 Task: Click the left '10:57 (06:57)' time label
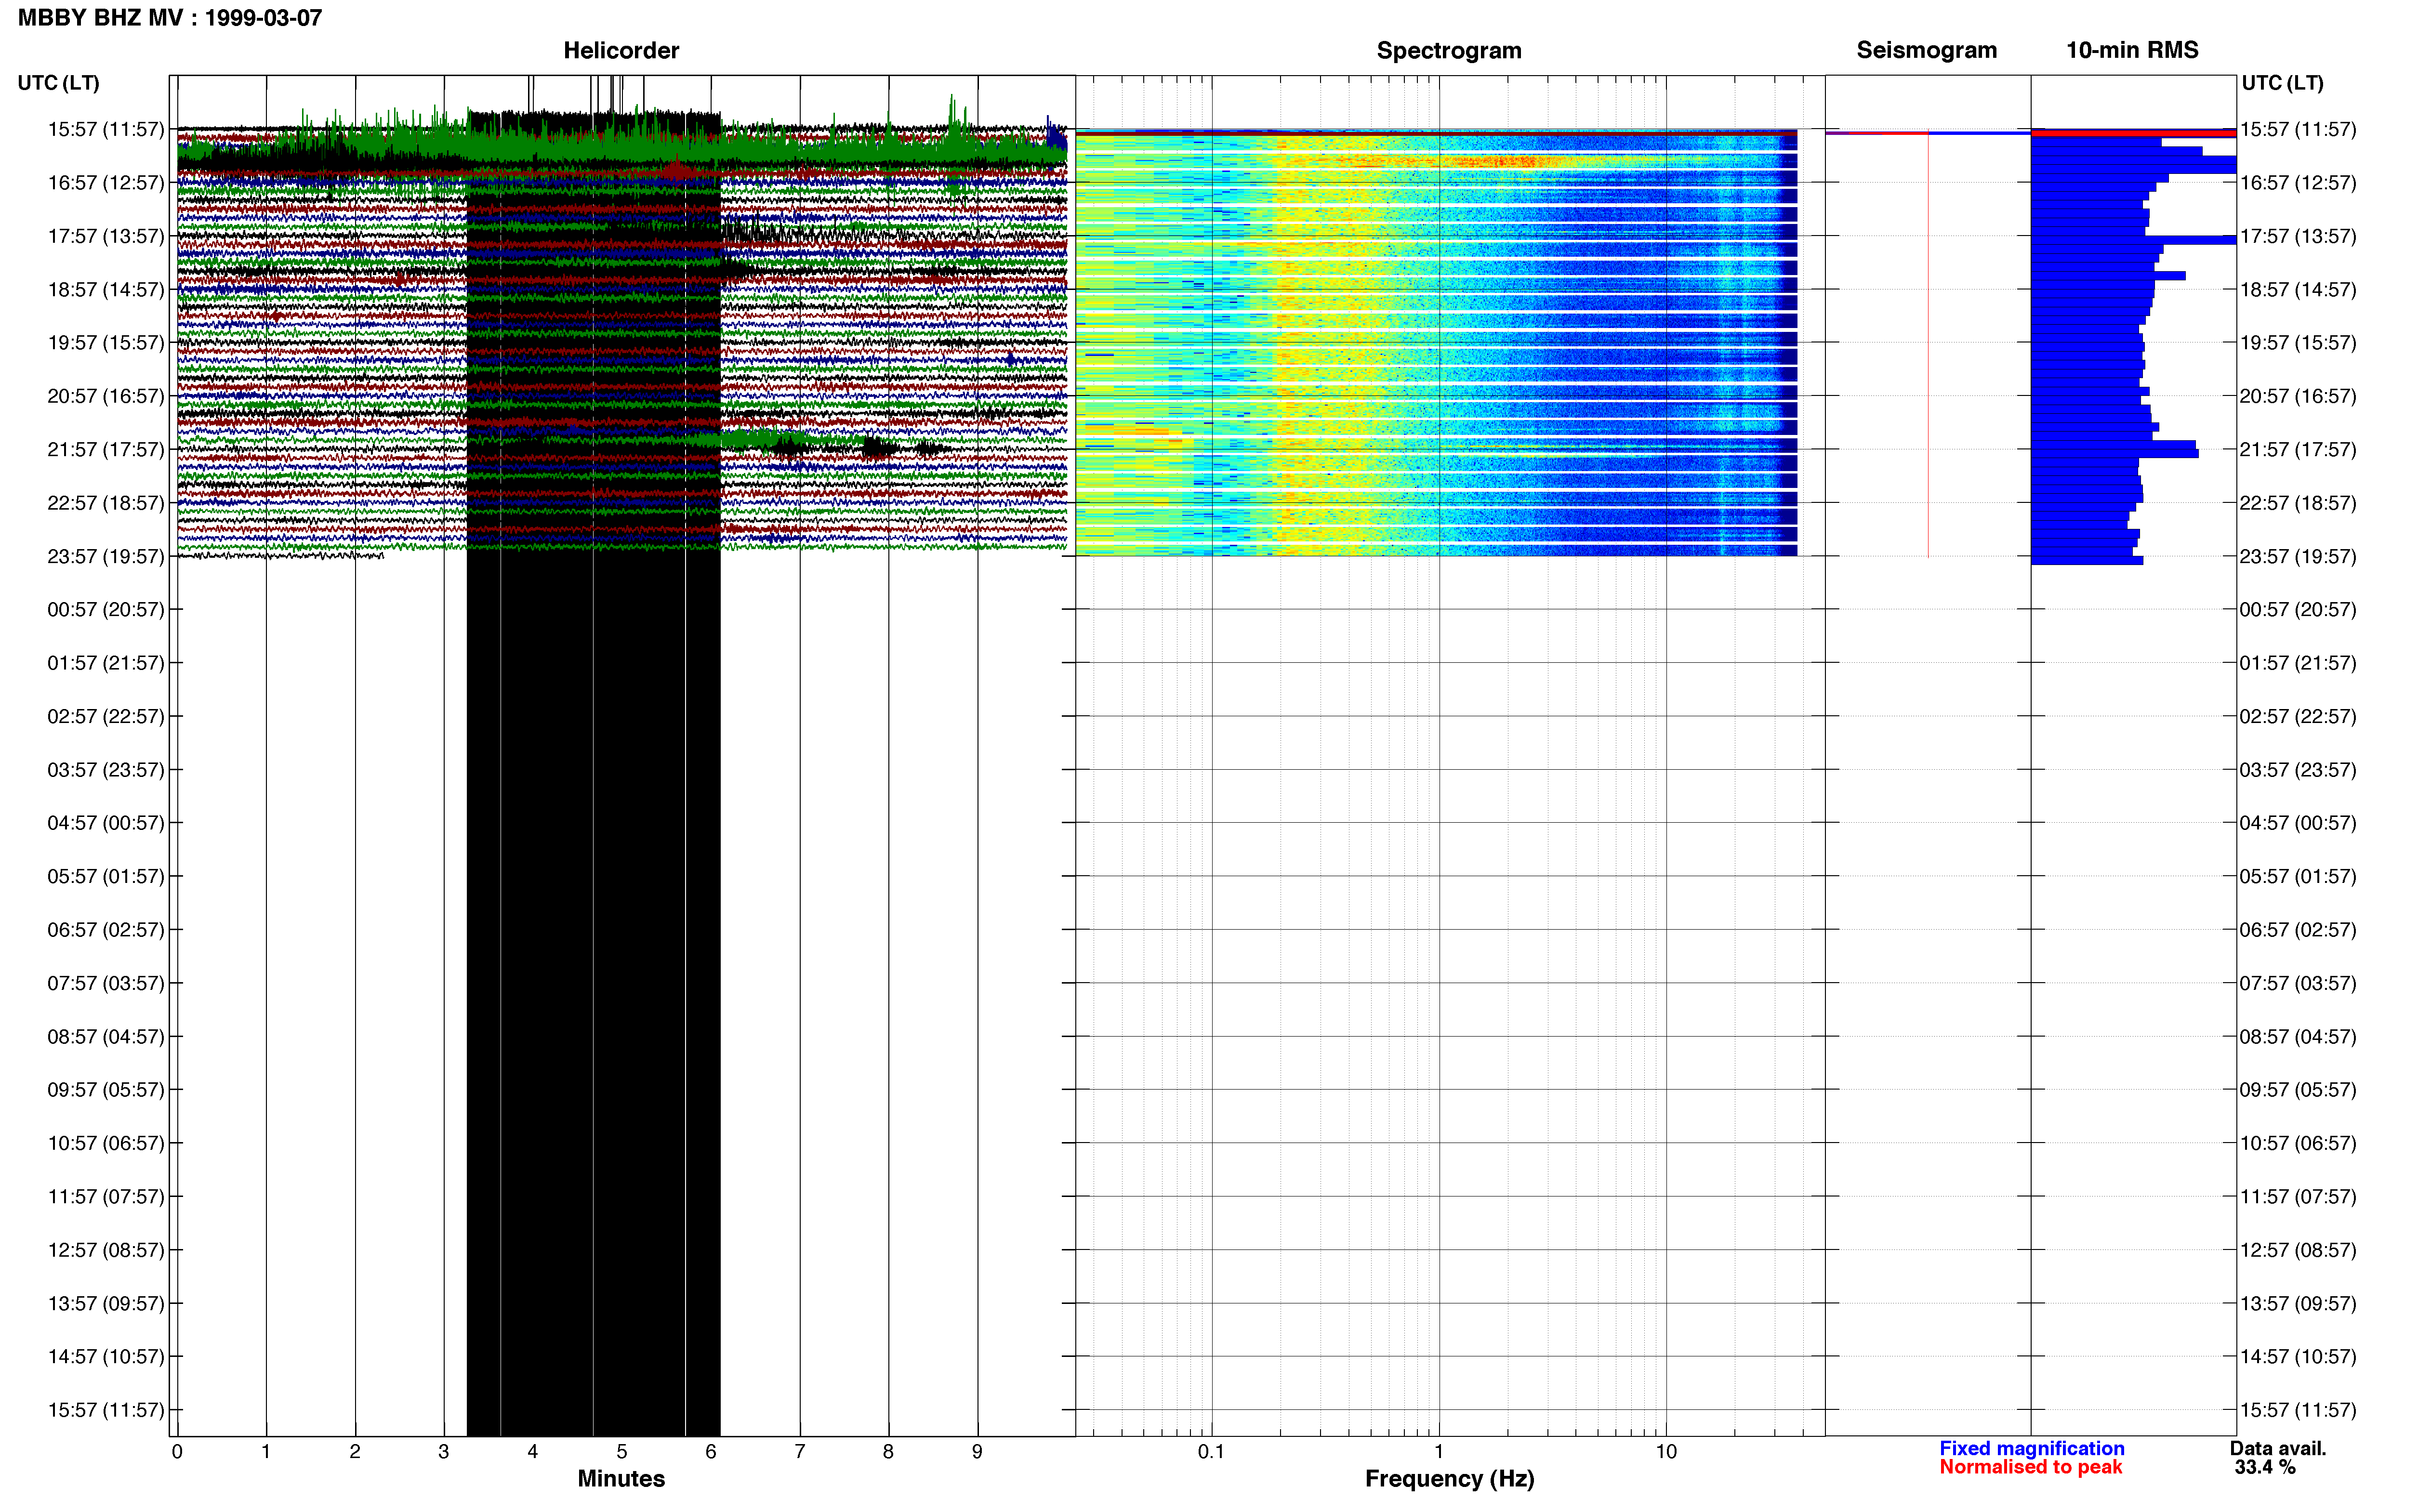105,1143
